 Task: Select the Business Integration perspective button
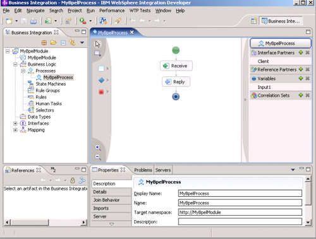pyautogui.click(x=281, y=21)
